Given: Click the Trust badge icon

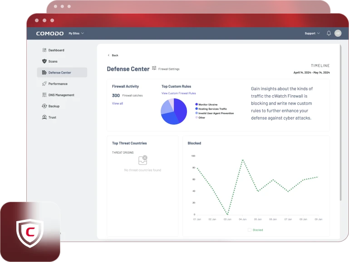Looking at the screenshot, I should tap(44, 117).
